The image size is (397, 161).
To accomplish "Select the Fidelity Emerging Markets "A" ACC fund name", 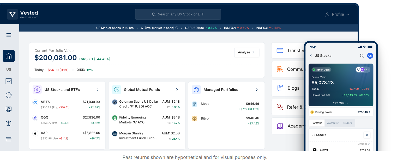I will point(133,120).
